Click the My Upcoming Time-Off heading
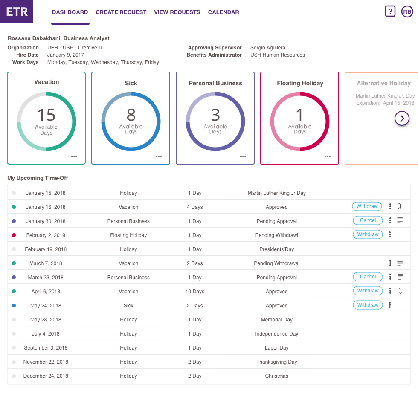The image size is (418, 405). [x=38, y=178]
